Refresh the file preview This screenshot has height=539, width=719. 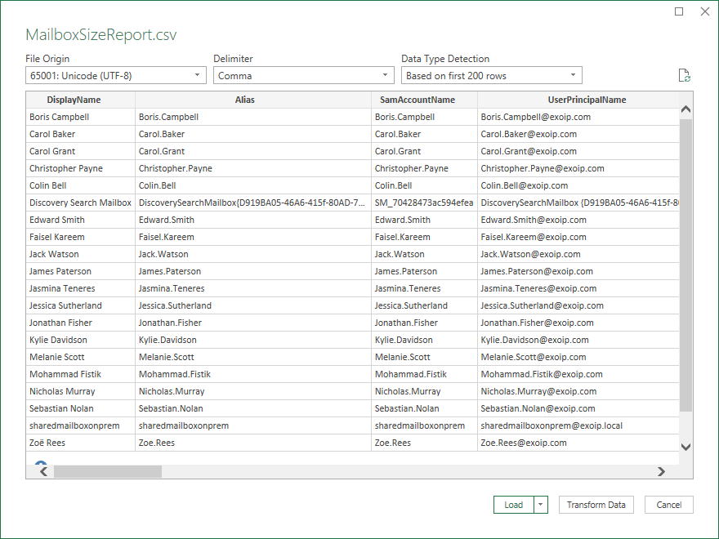[x=685, y=74]
